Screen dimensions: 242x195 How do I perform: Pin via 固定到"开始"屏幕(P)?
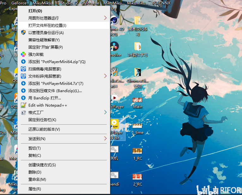(x=64, y=47)
